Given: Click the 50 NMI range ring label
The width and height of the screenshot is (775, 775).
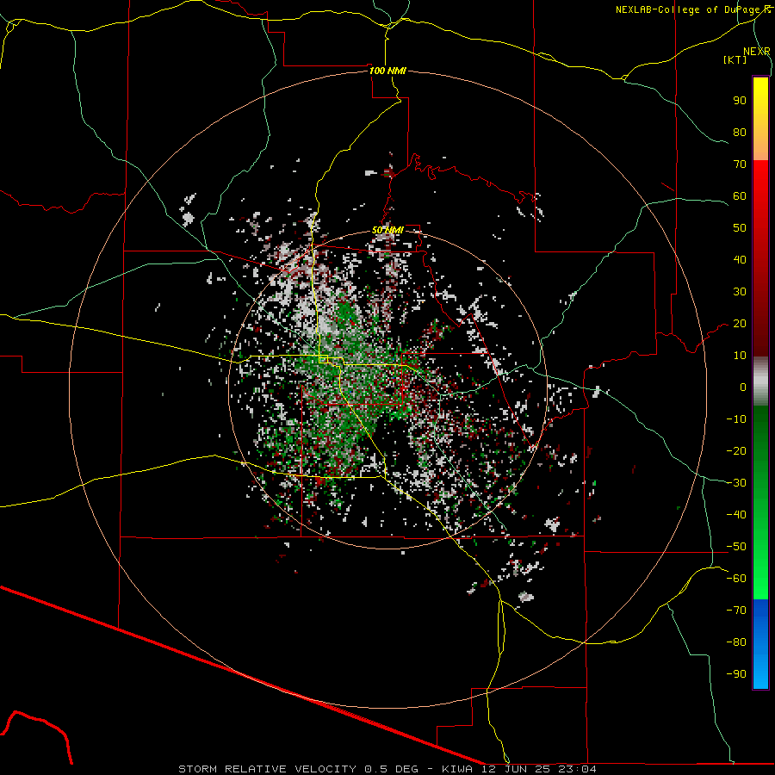Looking at the screenshot, I should tap(387, 230).
